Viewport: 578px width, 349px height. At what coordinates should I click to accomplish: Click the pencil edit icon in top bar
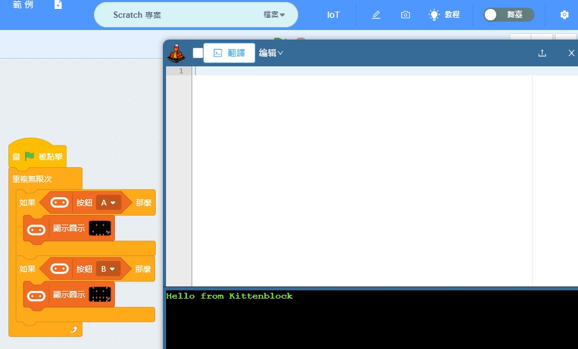(x=376, y=15)
